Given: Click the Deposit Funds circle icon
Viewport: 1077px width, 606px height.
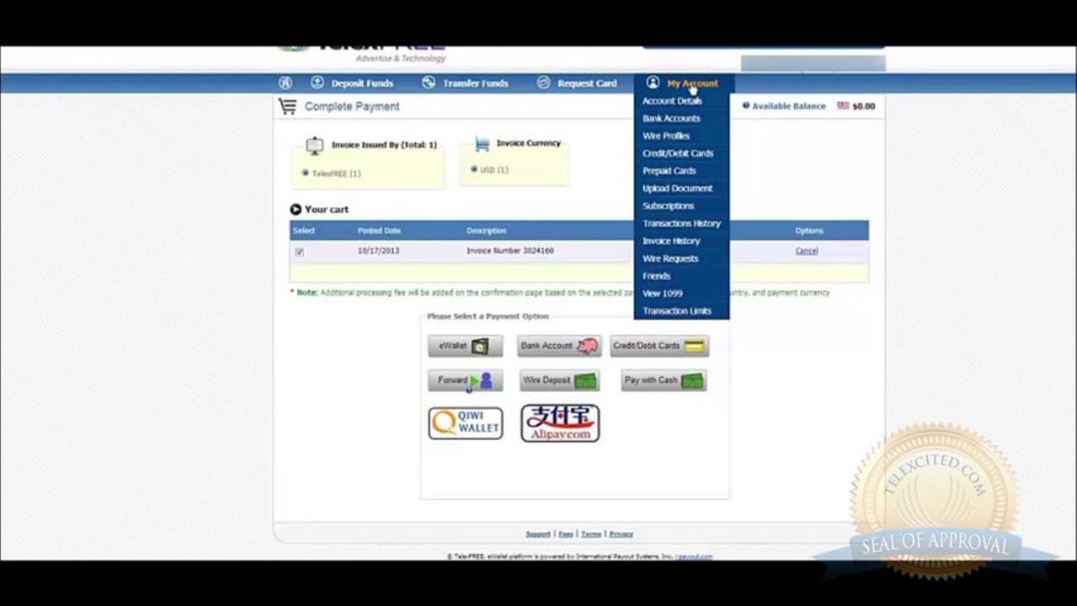Looking at the screenshot, I should 317,82.
